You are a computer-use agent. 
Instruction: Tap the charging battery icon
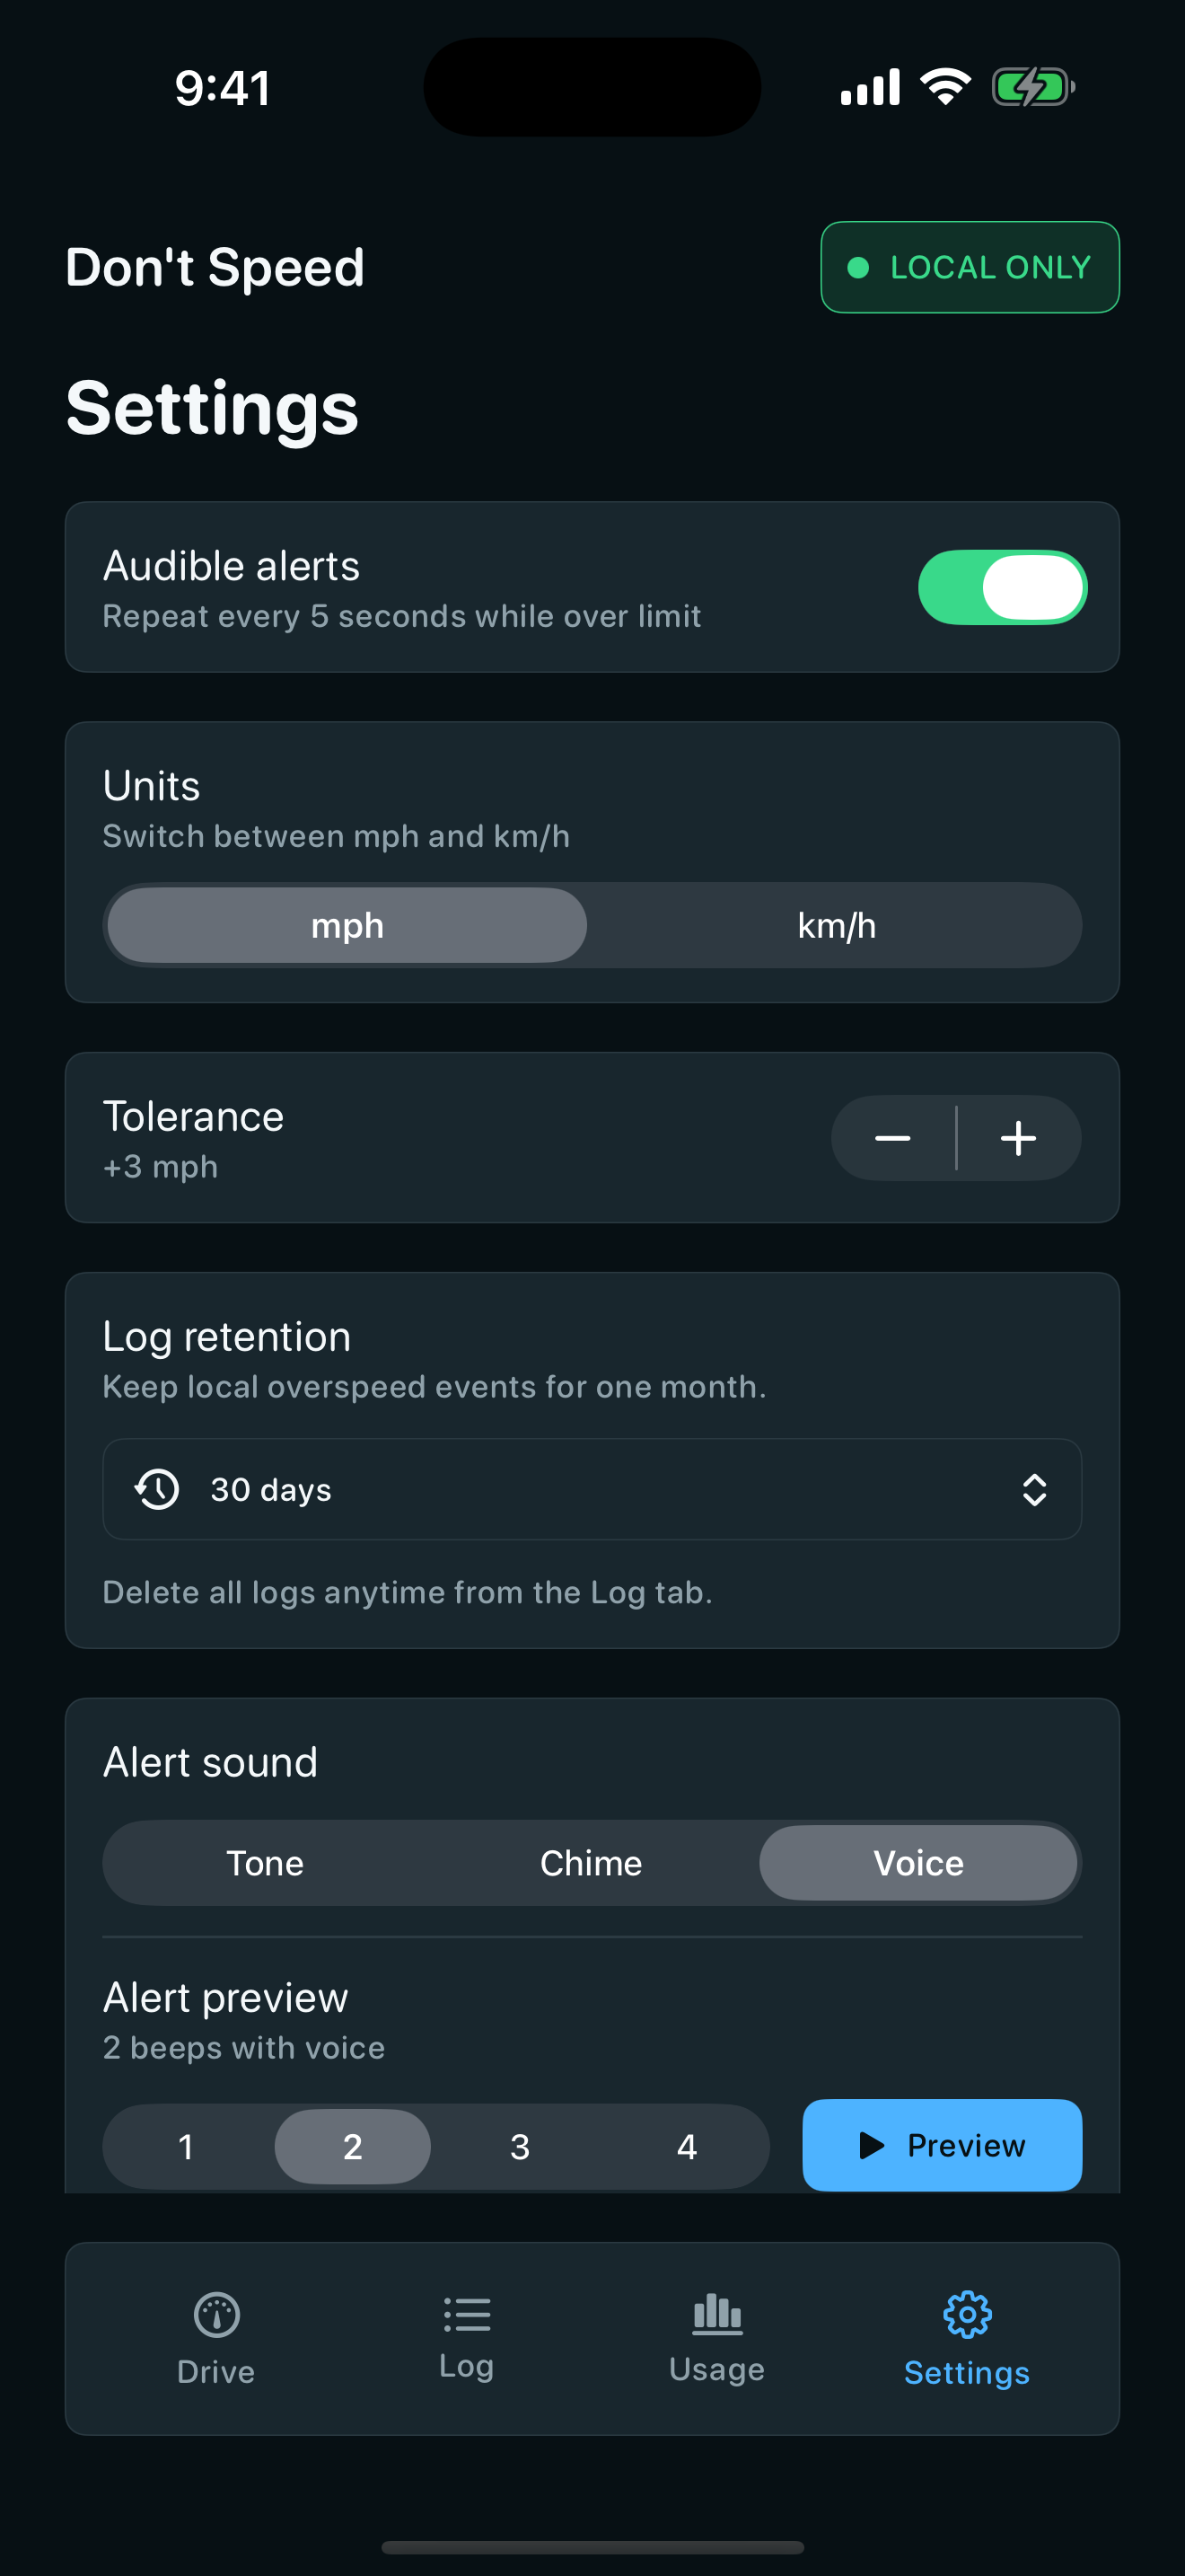pyautogui.click(x=1032, y=87)
